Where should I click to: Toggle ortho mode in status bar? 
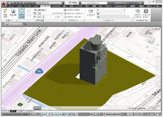(41, 114)
